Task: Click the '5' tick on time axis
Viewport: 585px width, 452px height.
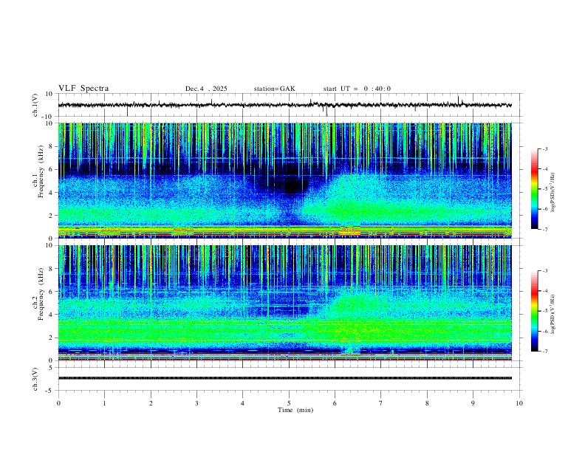Action: pyautogui.click(x=289, y=403)
